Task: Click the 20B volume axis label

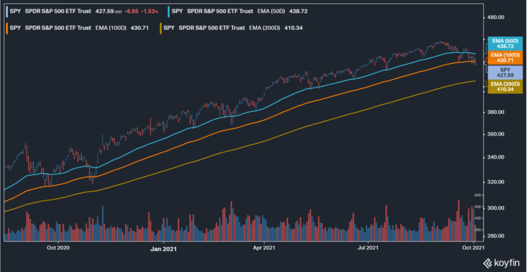Action: tap(477, 230)
